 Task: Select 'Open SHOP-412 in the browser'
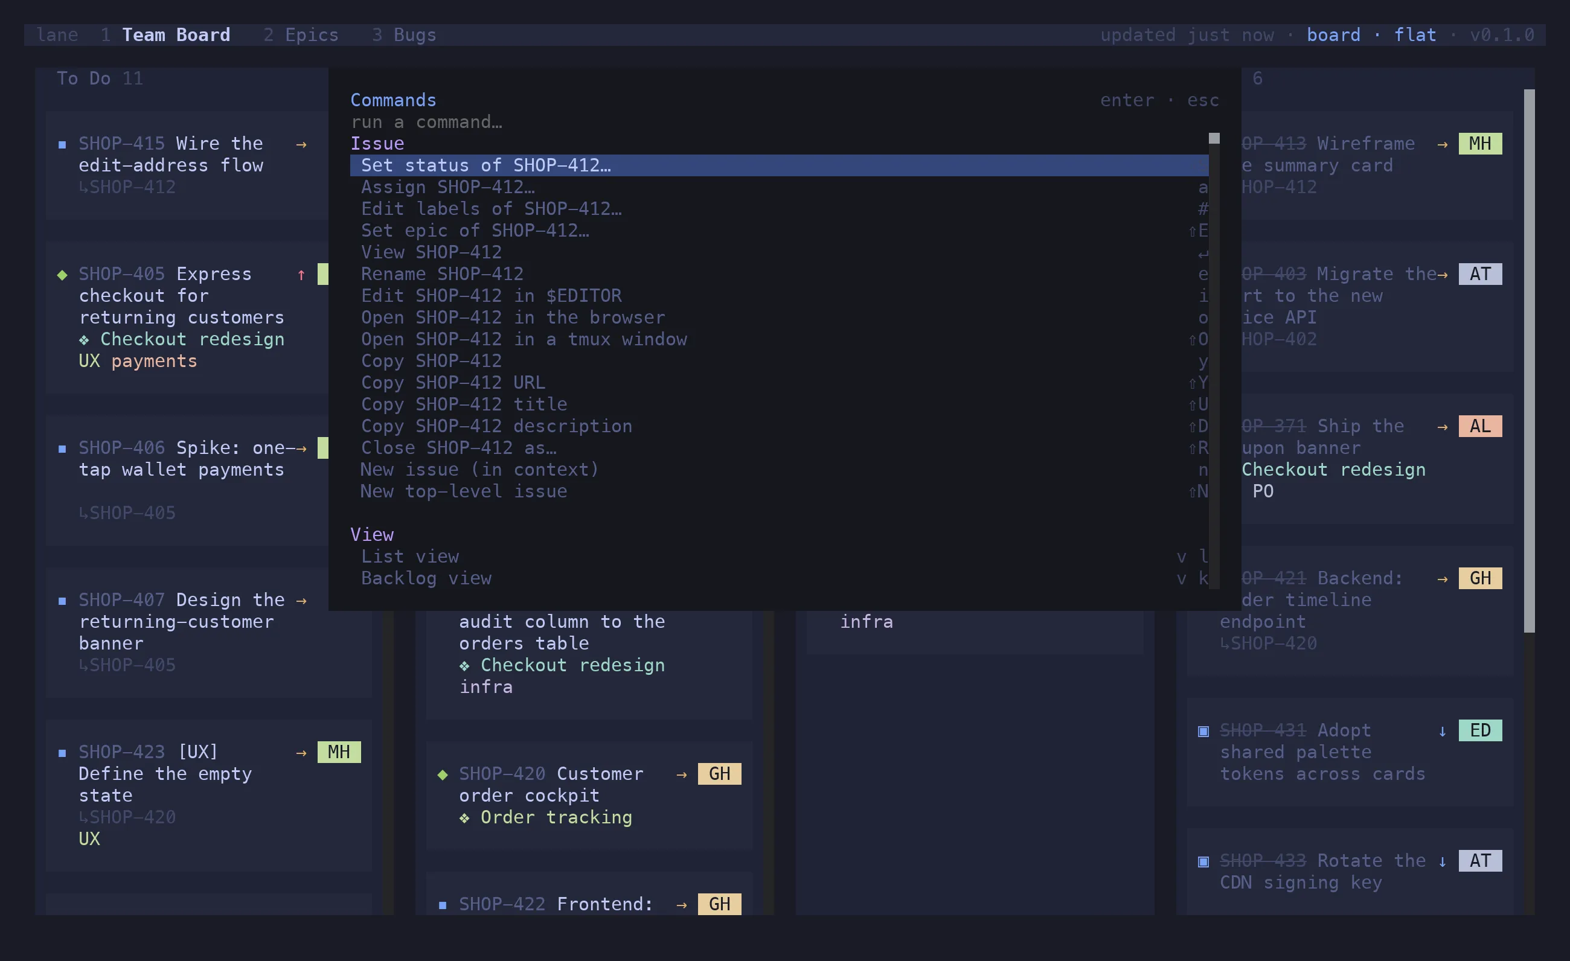pos(778,317)
